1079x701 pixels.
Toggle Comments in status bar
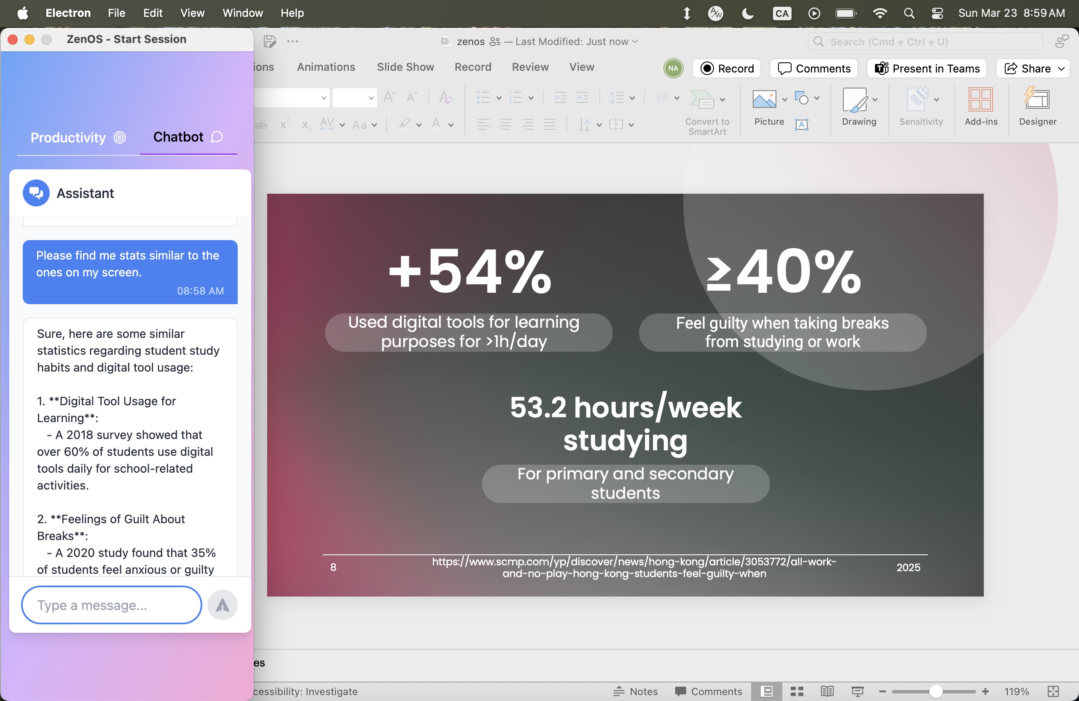click(708, 691)
